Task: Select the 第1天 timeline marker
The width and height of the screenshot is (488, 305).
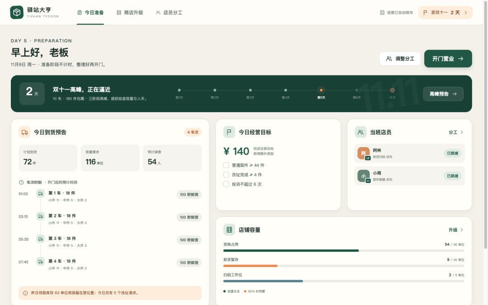Action: click(x=179, y=90)
